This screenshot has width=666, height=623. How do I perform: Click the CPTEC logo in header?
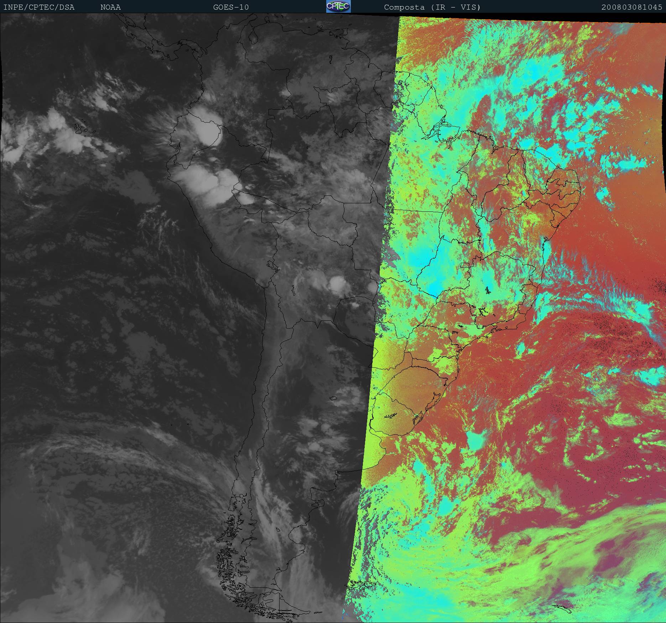pyautogui.click(x=338, y=7)
